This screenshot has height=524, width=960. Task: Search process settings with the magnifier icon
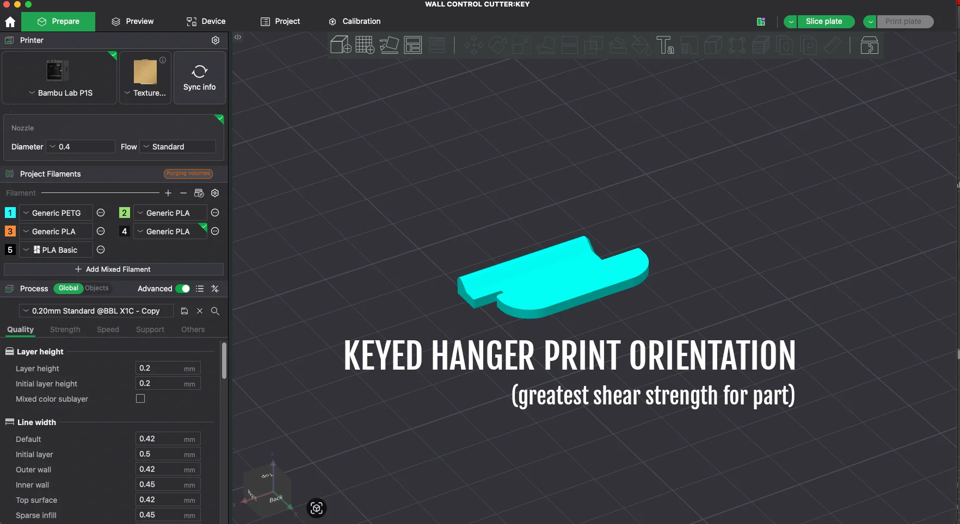click(215, 311)
